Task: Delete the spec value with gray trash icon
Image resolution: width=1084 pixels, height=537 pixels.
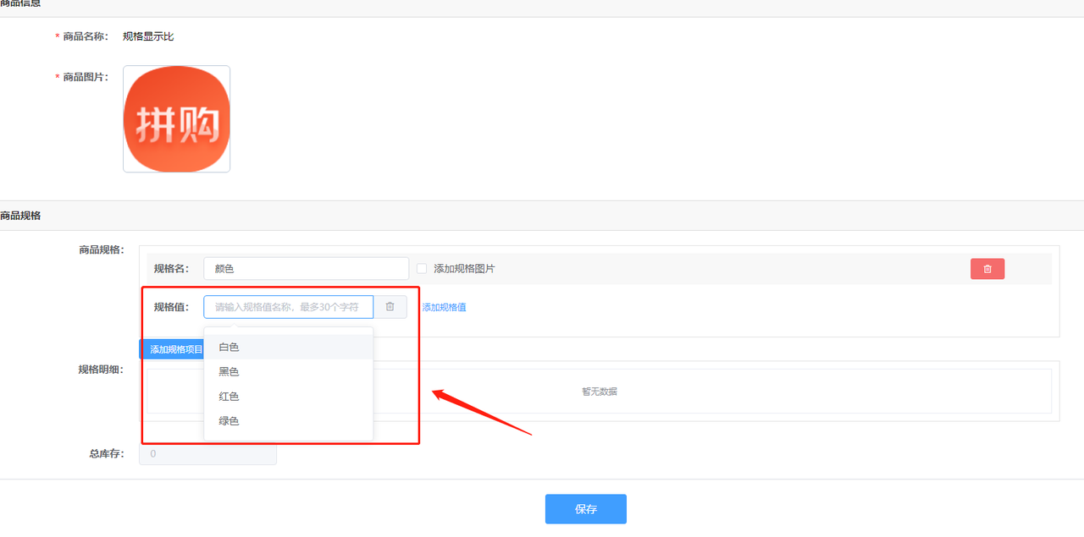Action: (x=390, y=307)
